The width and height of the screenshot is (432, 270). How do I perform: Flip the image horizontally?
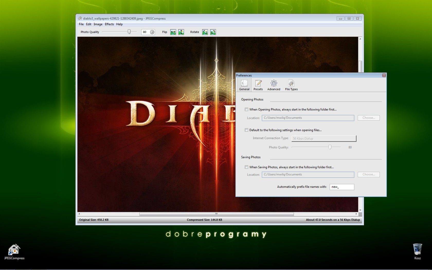coord(173,32)
